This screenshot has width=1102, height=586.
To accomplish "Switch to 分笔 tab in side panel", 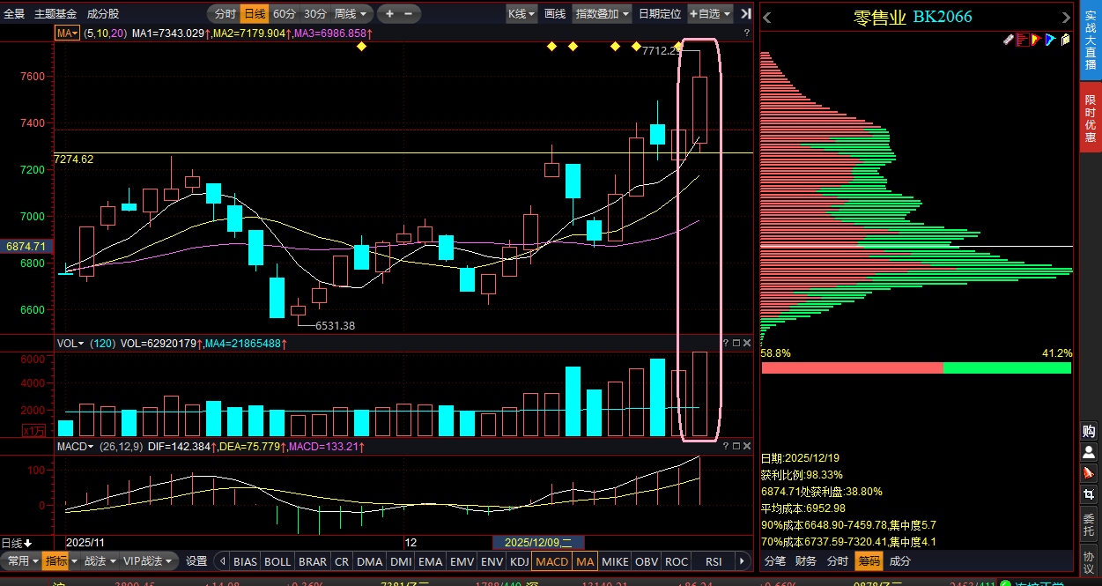I will pyautogui.click(x=774, y=560).
